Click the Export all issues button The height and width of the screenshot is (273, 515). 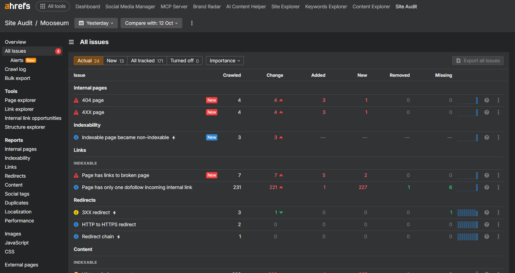[x=478, y=61]
